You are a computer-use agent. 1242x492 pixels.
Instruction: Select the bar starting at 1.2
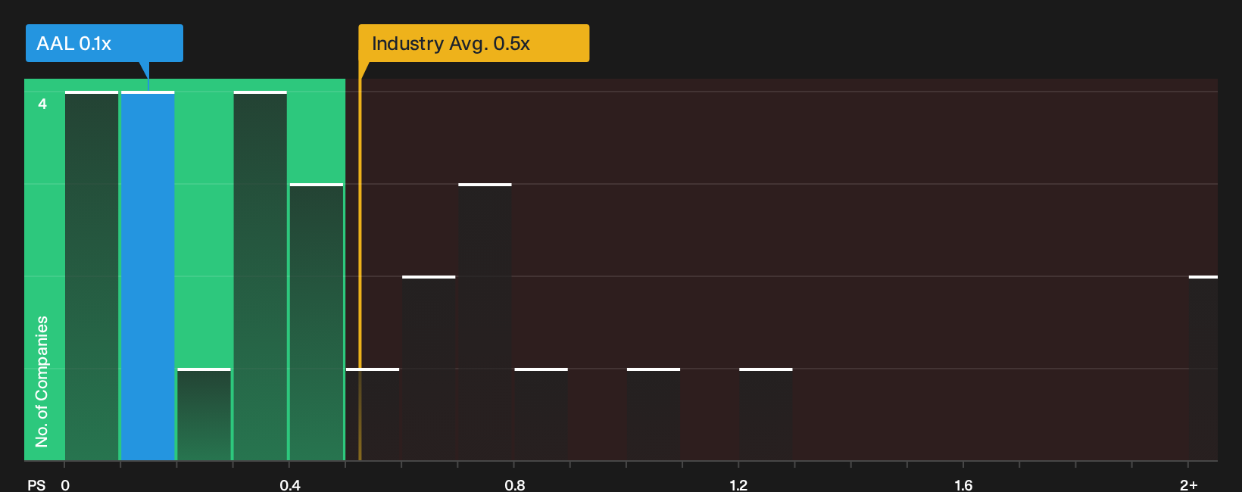766,415
